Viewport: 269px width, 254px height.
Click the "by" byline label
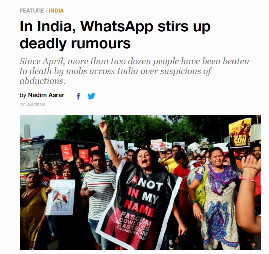point(23,95)
